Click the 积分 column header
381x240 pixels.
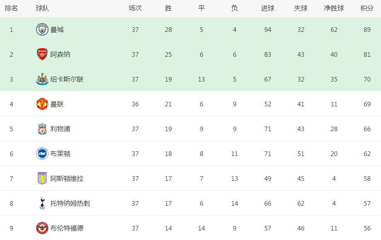(x=367, y=8)
